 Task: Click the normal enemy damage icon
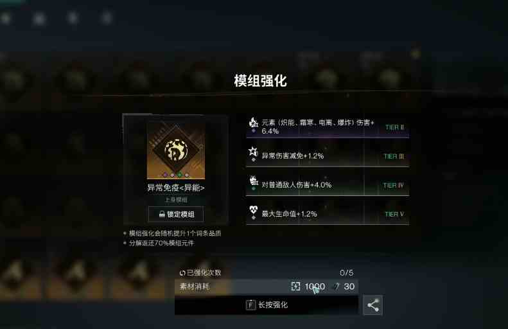click(x=253, y=180)
